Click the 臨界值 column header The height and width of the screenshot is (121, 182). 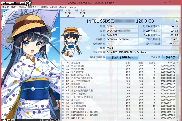pyautogui.click(x=152, y=63)
